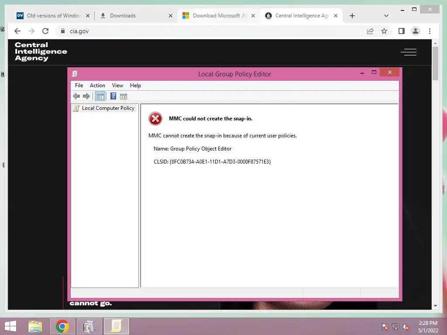Close the Download Microsoft tab

click(253, 16)
